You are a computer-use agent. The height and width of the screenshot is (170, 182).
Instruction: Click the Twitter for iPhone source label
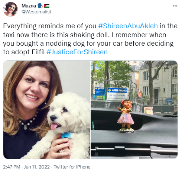[72, 167]
